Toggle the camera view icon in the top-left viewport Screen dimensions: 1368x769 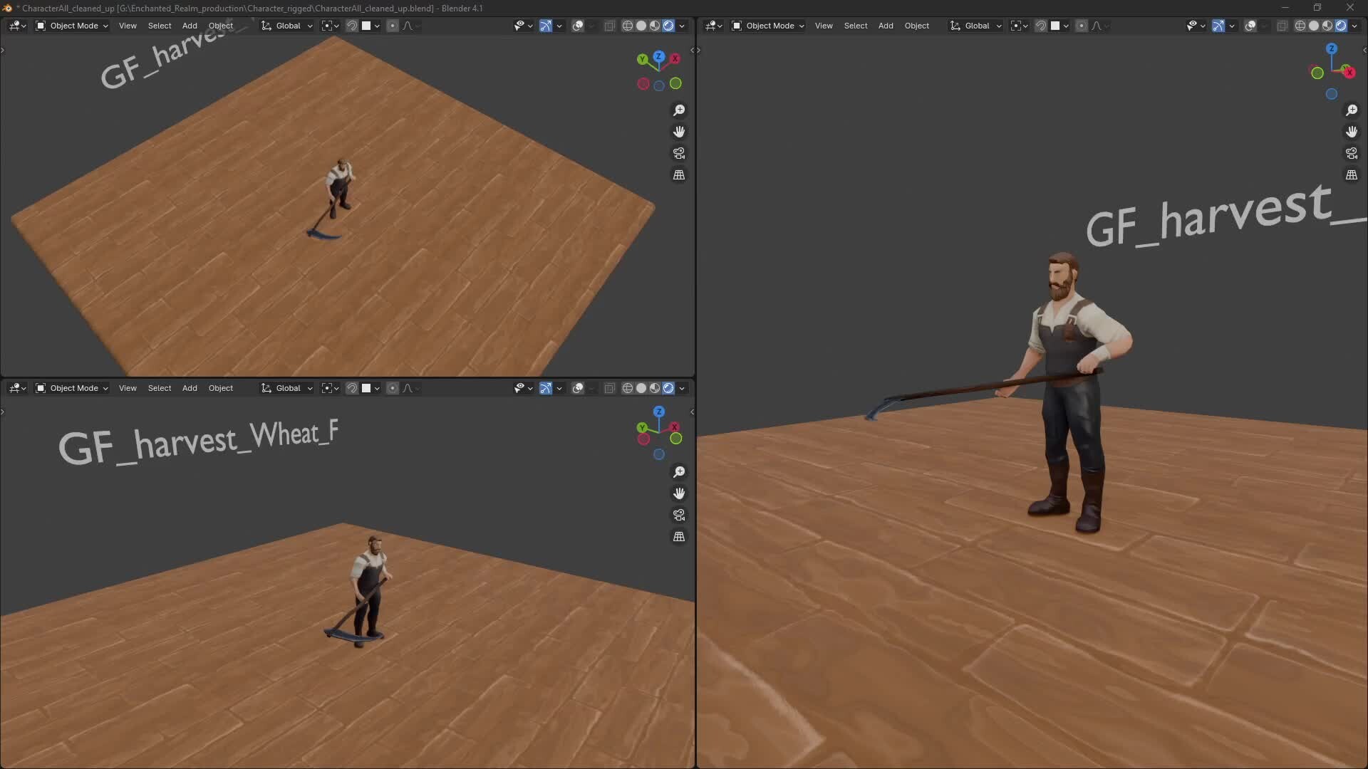(680, 154)
